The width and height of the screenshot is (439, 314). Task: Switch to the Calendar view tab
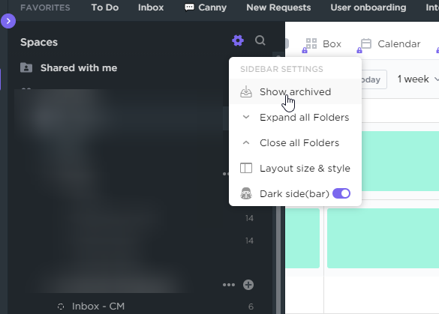coord(390,44)
